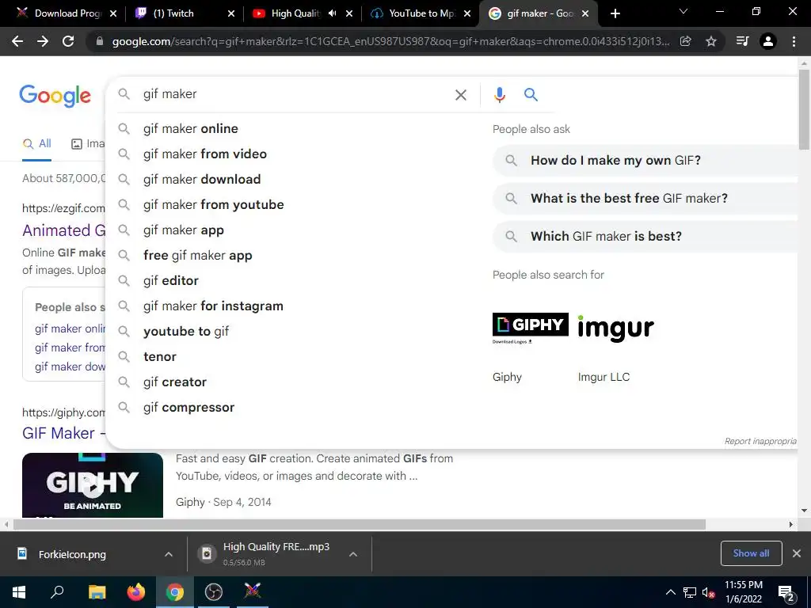
Task: Select the All results tab
Action: [36, 144]
